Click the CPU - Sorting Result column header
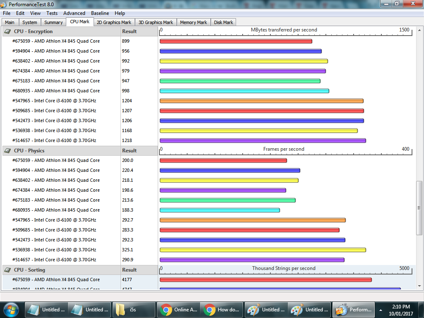 pyautogui.click(x=139, y=270)
